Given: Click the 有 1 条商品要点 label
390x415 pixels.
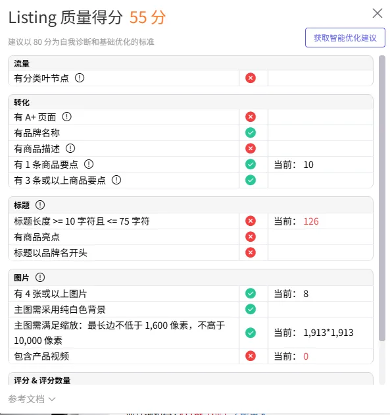Looking at the screenshot, I should (46, 165).
